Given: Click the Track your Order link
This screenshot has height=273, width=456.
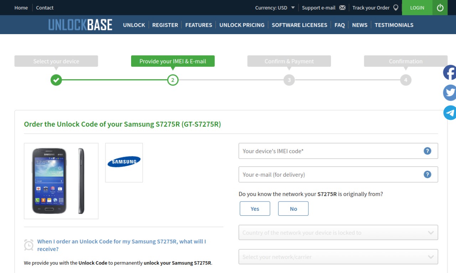Looking at the screenshot, I should (x=371, y=7).
